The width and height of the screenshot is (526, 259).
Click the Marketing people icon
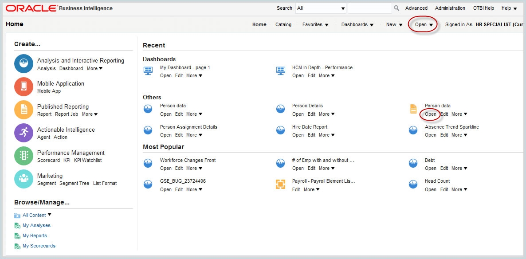[24, 179]
